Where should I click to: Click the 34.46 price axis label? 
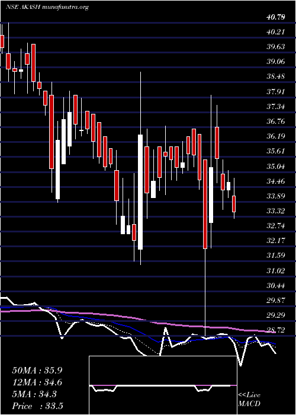(276, 181)
